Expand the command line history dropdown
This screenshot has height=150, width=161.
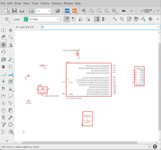[158, 27]
